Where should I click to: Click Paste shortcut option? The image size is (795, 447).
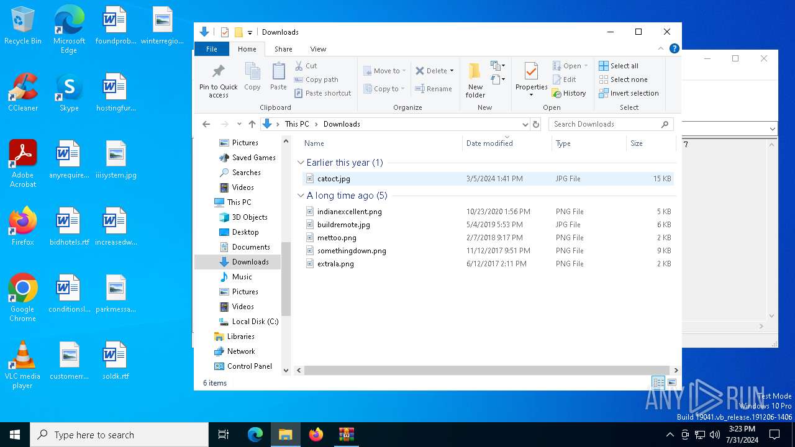[322, 93]
